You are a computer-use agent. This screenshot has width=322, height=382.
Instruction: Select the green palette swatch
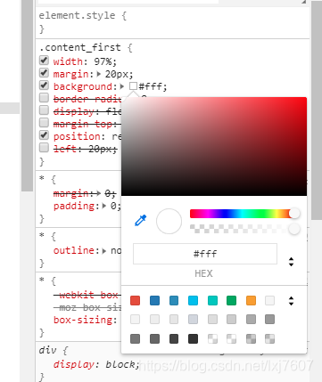pyautogui.click(x=231, y=300)
